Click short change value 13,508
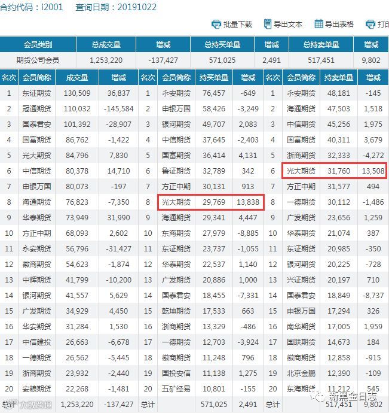This screenshot has height=413, width=389. [373, 171]
